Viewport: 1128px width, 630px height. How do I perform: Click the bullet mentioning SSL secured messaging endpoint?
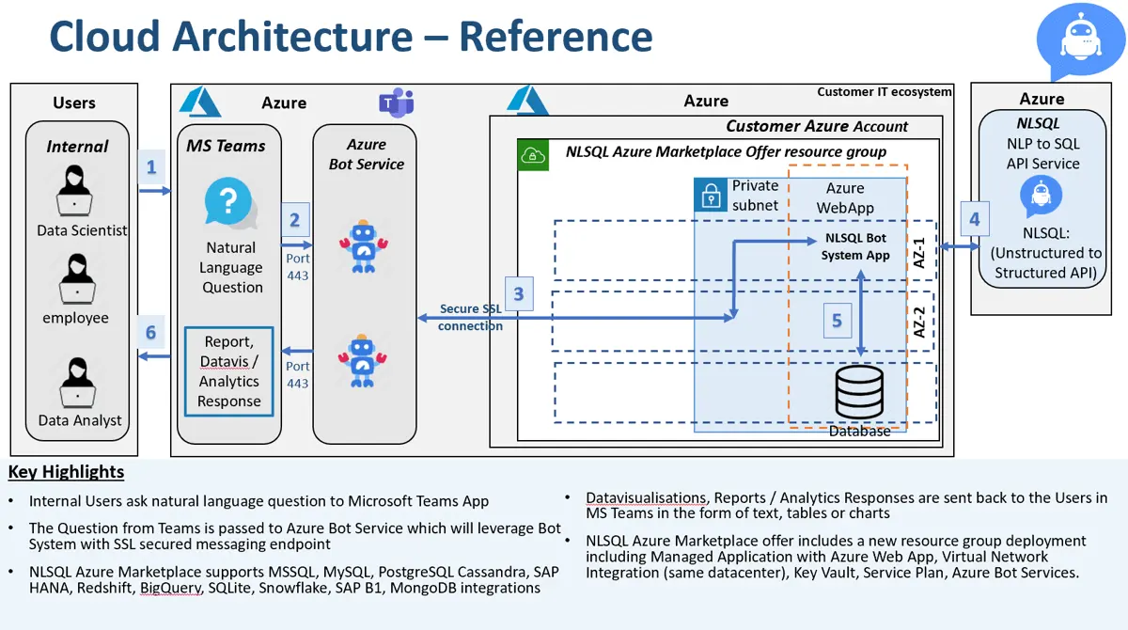tap(295, 536)
